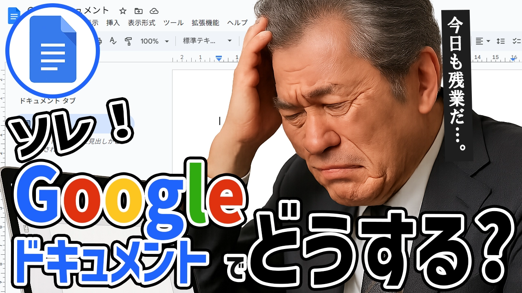
Task: Click the right indent marker near 16
Action: (513, 59)
